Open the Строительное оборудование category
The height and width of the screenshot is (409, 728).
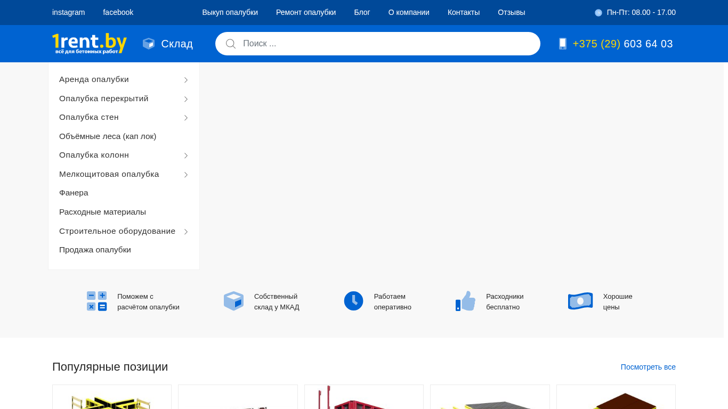[x=117, y=231]
